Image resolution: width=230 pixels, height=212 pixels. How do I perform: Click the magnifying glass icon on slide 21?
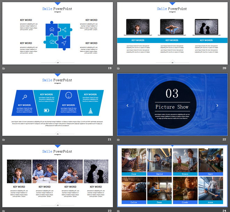click(25, 97)
